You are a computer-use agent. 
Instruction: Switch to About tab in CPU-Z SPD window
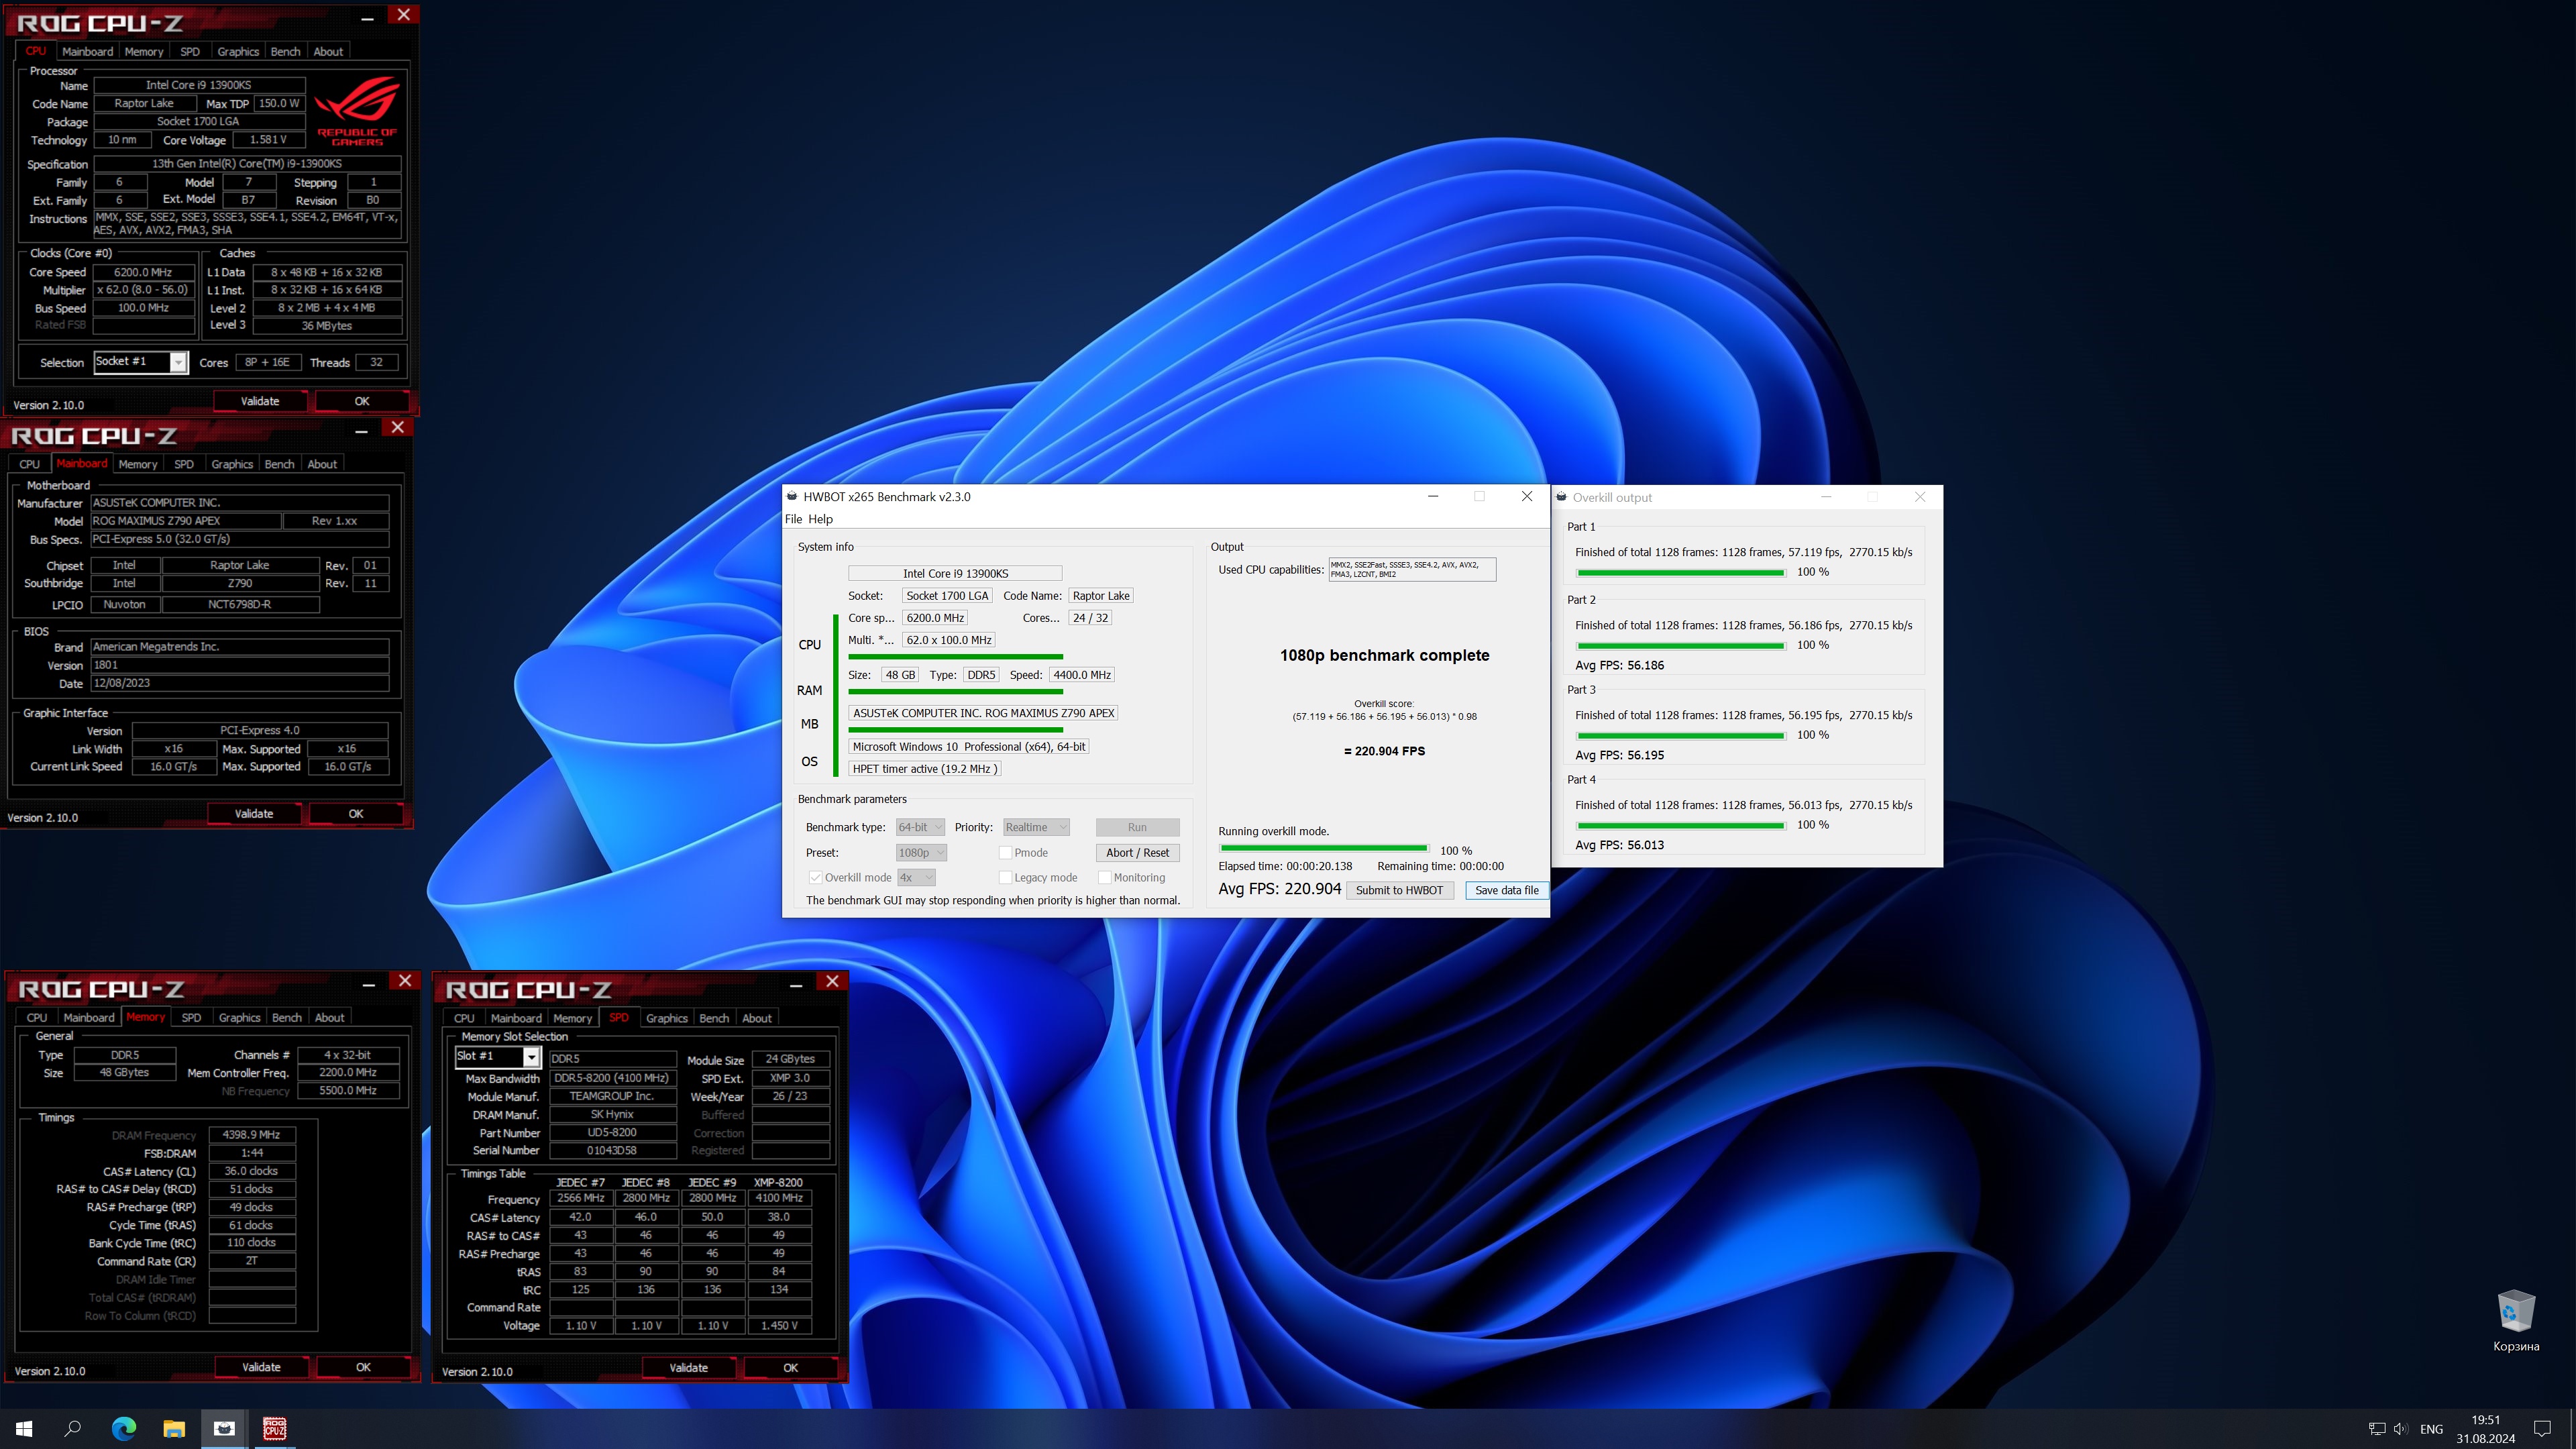[756, 1018]
